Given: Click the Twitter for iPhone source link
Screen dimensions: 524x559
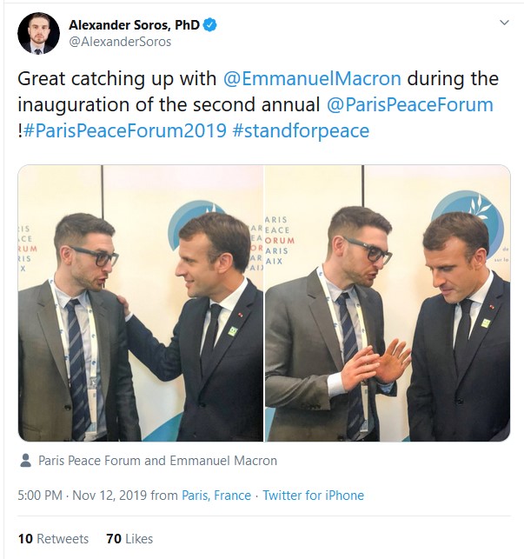Looking at the screenshot, I should [x=314, y=496].
